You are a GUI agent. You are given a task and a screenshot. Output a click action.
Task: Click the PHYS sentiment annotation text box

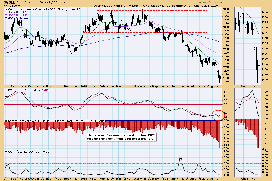[121, 137]
